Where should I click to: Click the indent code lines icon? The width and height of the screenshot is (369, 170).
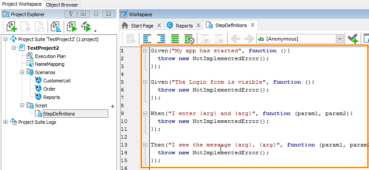161,39
